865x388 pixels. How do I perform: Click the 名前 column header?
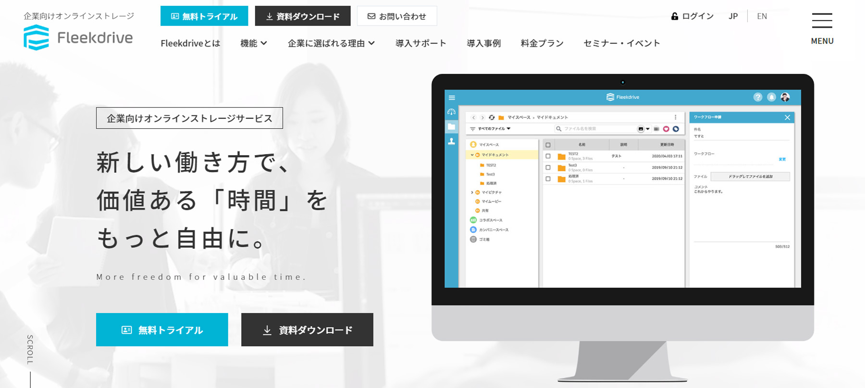click(582, 145)
